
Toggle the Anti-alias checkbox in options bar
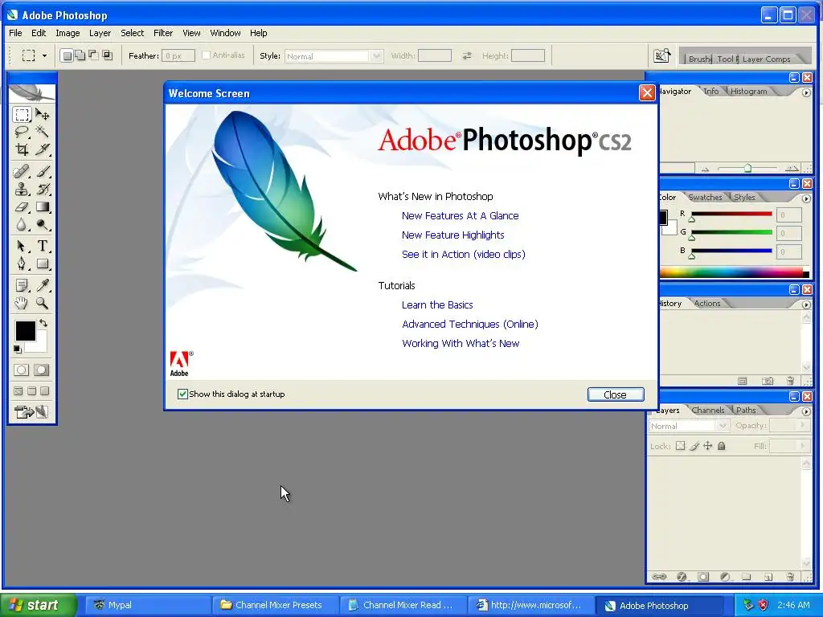[x=207, y=55]
